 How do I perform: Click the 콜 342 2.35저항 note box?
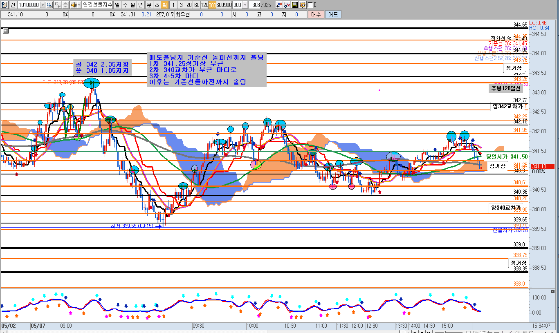pyautogui.click(x=103, y=67)
